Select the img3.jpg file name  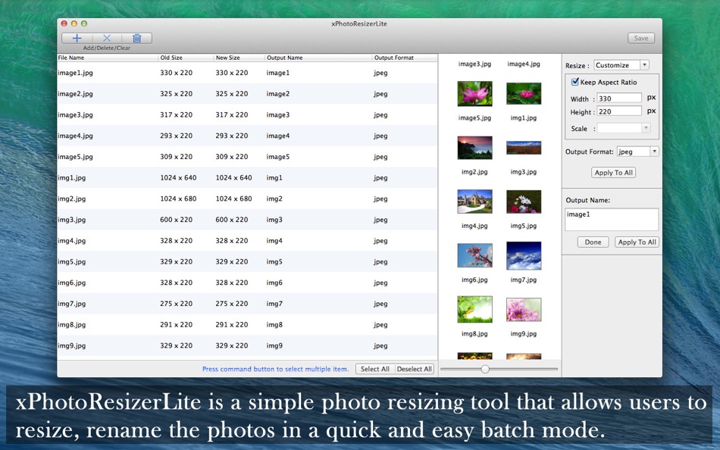pos(72,220)
